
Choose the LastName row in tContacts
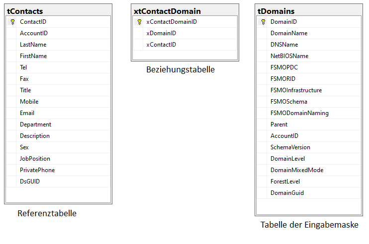(x=58, y=45)
